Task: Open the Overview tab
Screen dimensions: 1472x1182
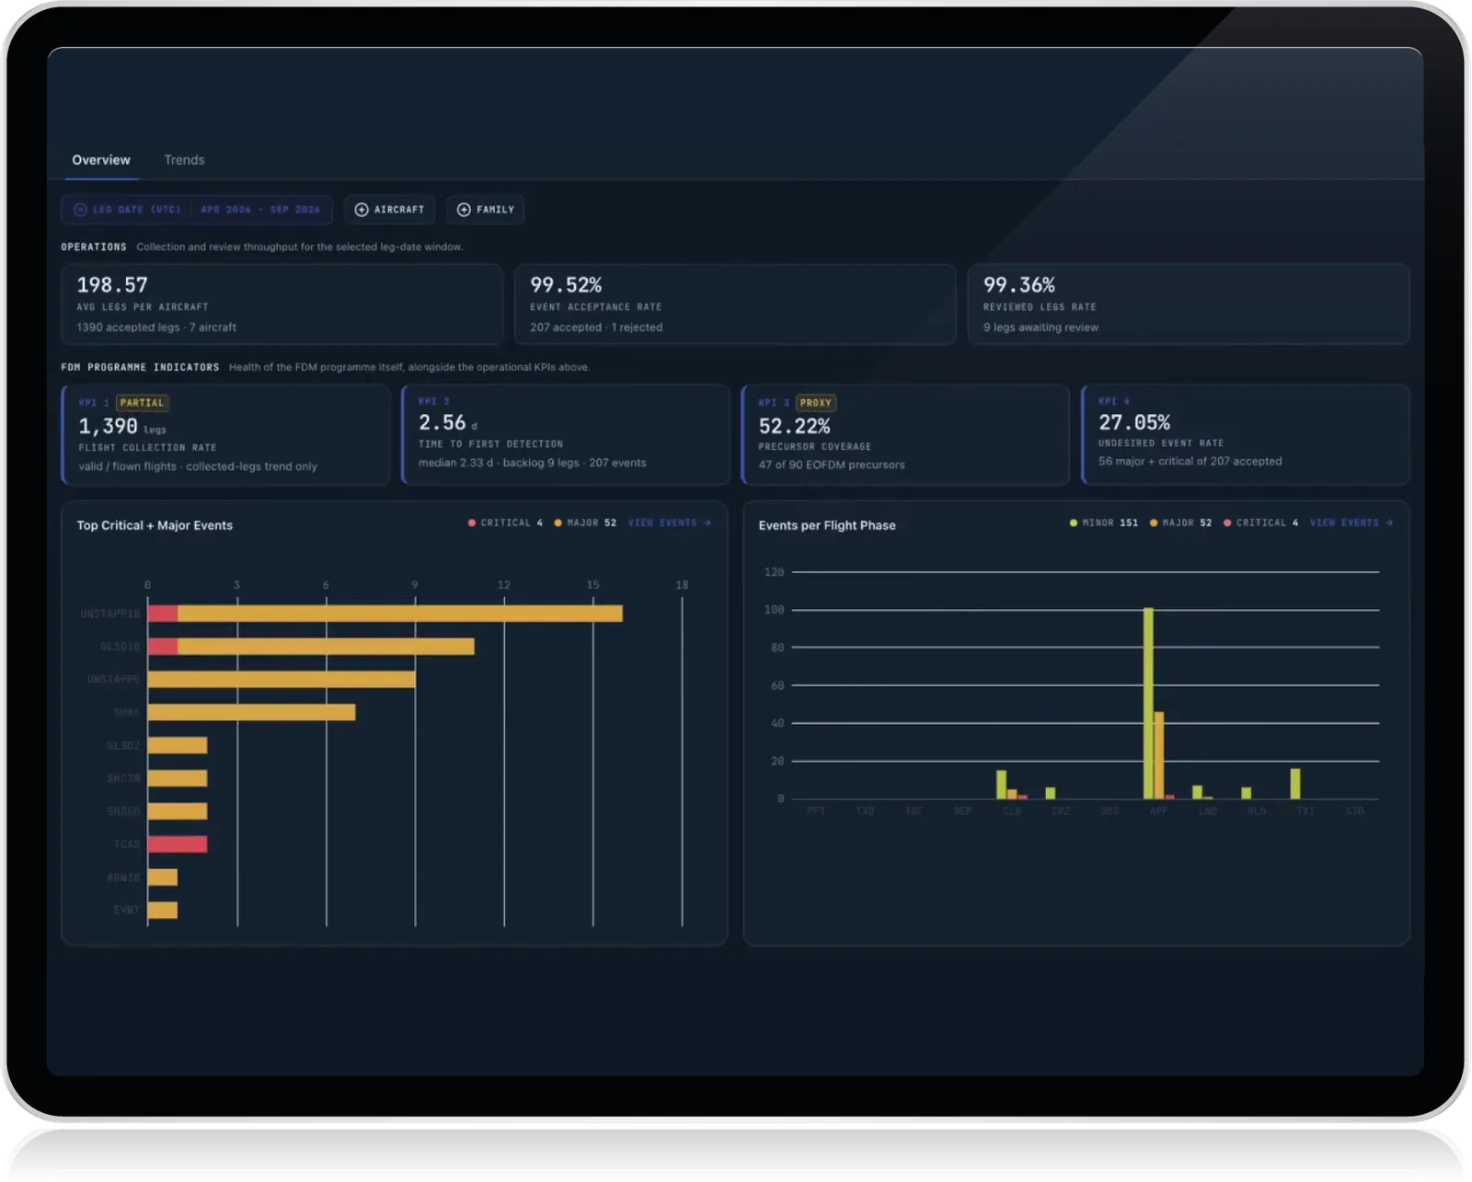Action: pos(101,160)
